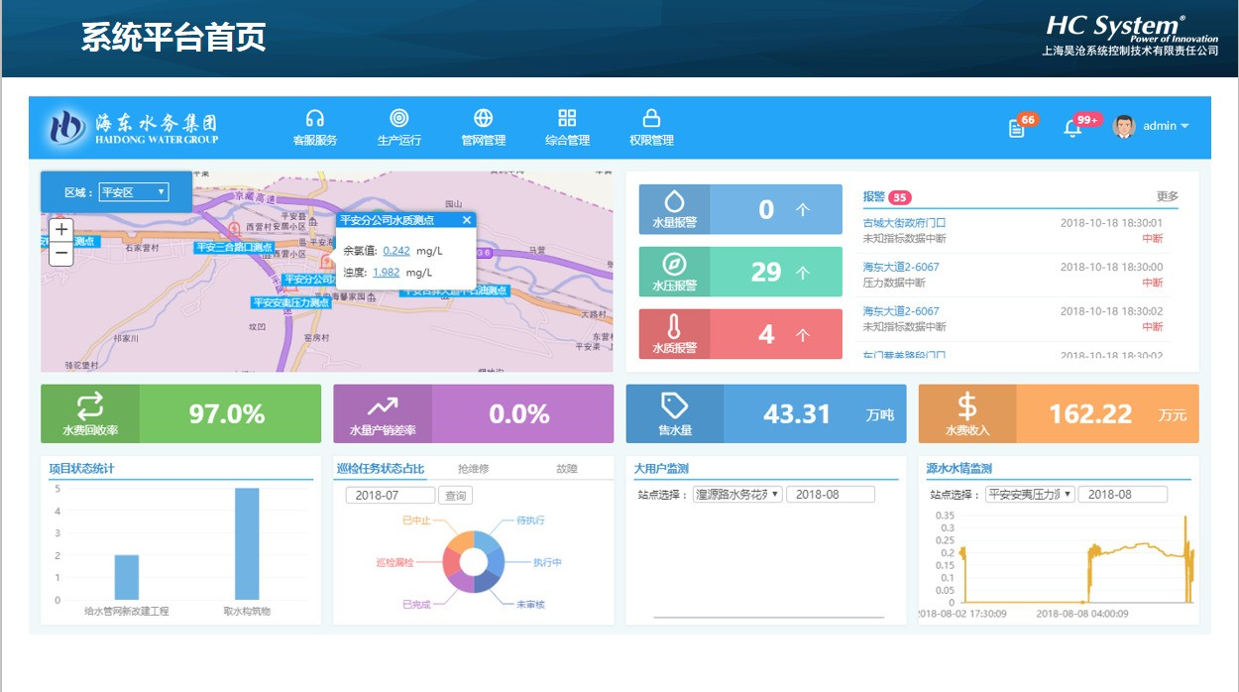Switch to the 巡检任务状态占比 tab

pos(380,468)
